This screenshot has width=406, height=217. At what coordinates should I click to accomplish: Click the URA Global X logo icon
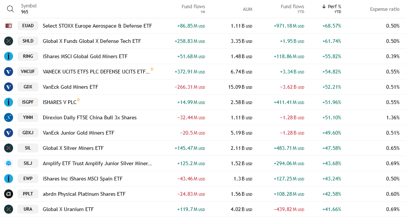tap(9, 209)
